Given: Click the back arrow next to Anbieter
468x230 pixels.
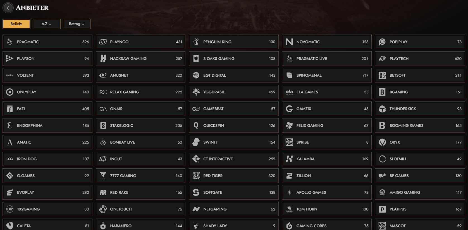Looking at the screenshot, I should 8,8.
